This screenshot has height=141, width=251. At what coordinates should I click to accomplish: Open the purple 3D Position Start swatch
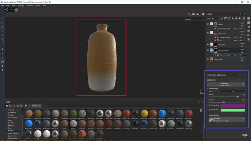pos(233,105)
